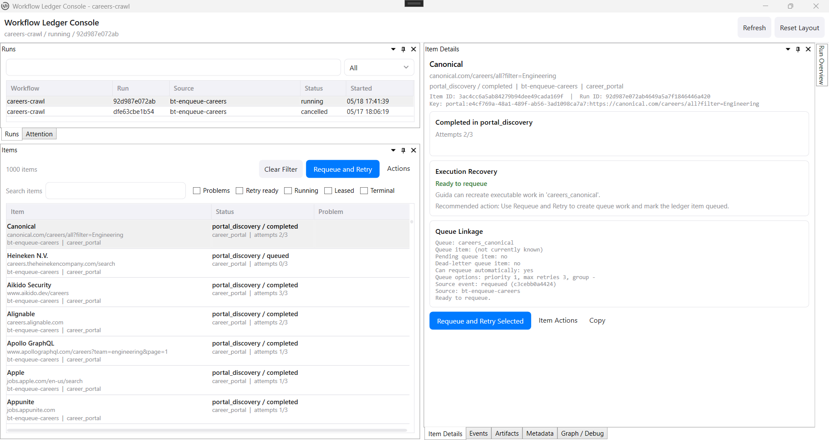Select the running run 92d987e072ab
829x440 pixels.
[210, 101]
